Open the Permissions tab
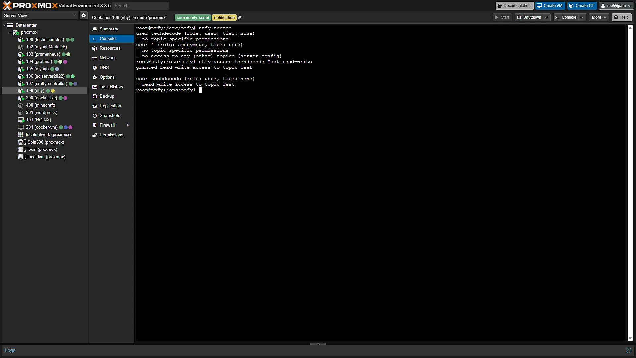Image resolution: width=636 pixels, height=358 pixels. 112,135
